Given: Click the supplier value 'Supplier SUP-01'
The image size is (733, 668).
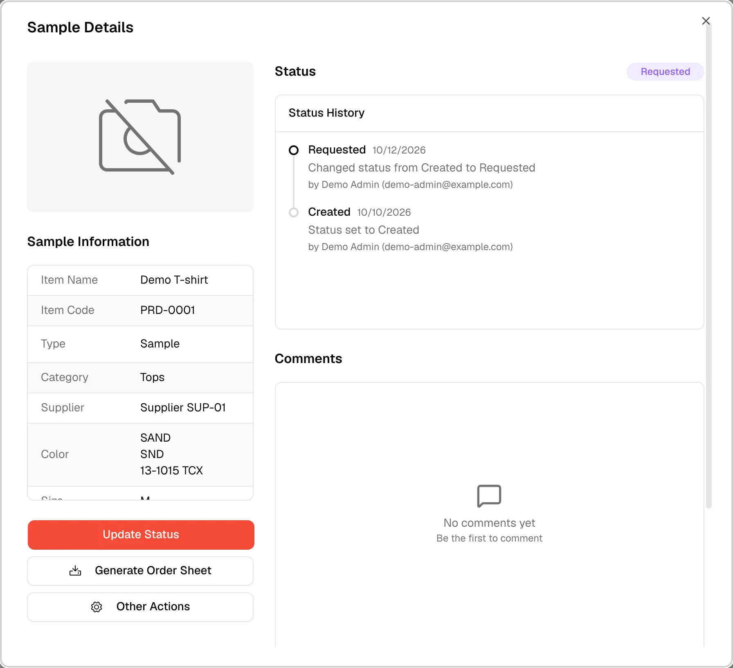Looking at the screenshot, I should (183, 408).
